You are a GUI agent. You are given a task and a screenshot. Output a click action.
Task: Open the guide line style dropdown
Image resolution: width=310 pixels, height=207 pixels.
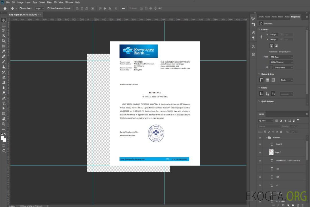[x=286, y=94]
